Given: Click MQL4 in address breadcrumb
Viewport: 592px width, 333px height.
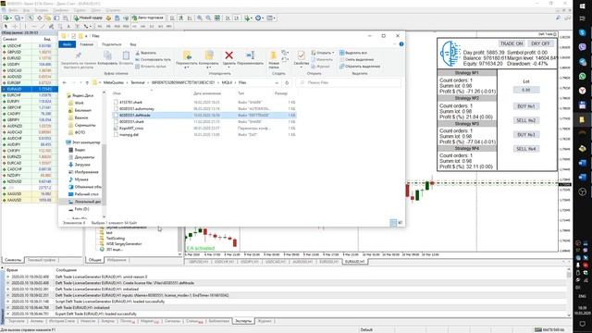Looking at the screenshot, I should 227,82.
